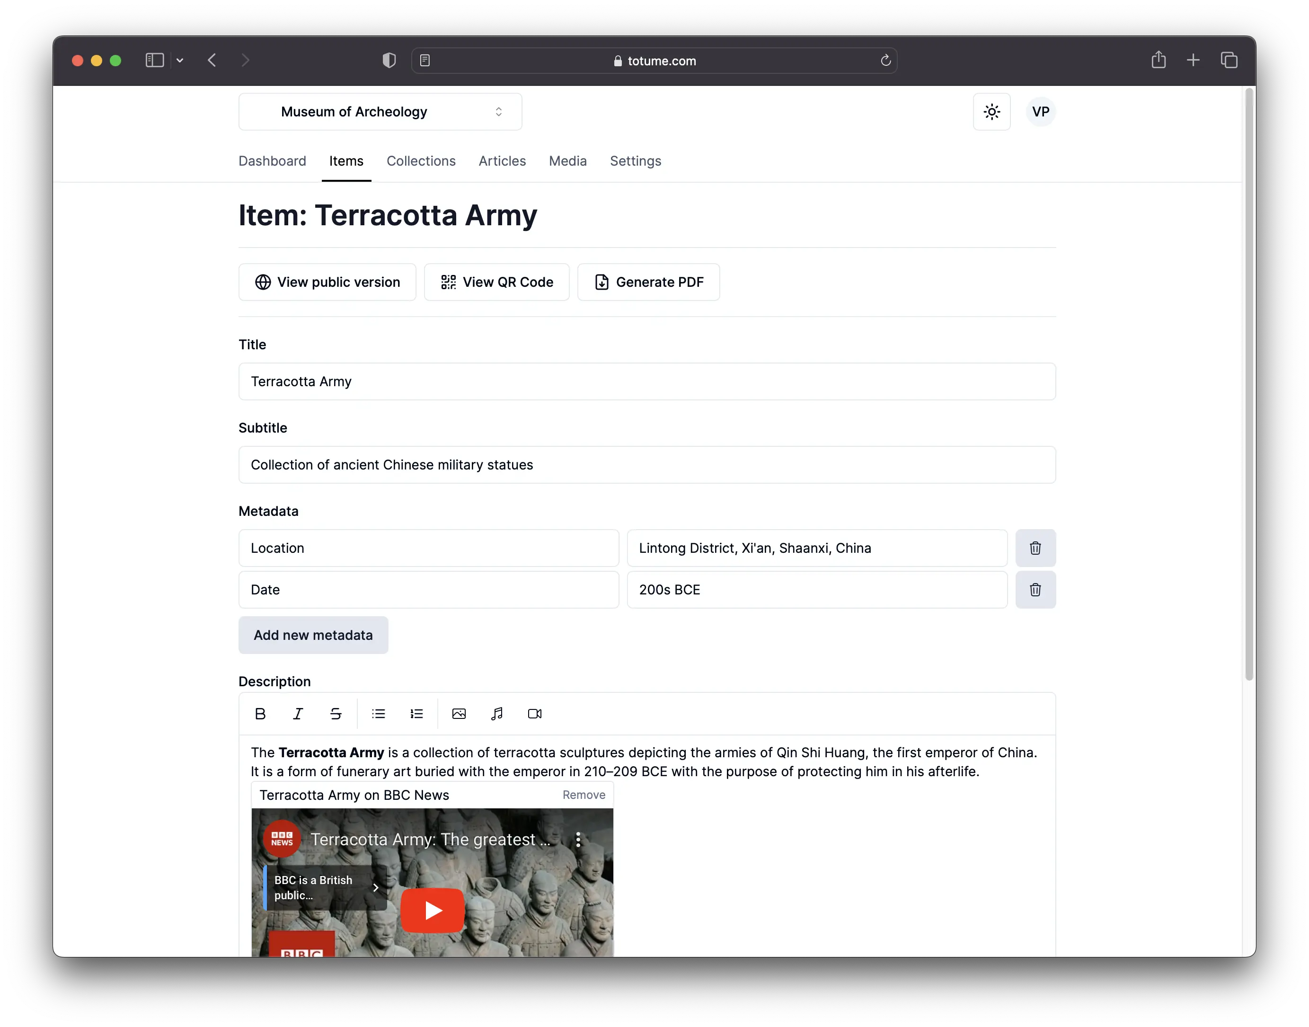Image resolution: width=1309 pixels, height=1027 pixels.
Task: Select the Items tab
Action: (x=346, y=160)
